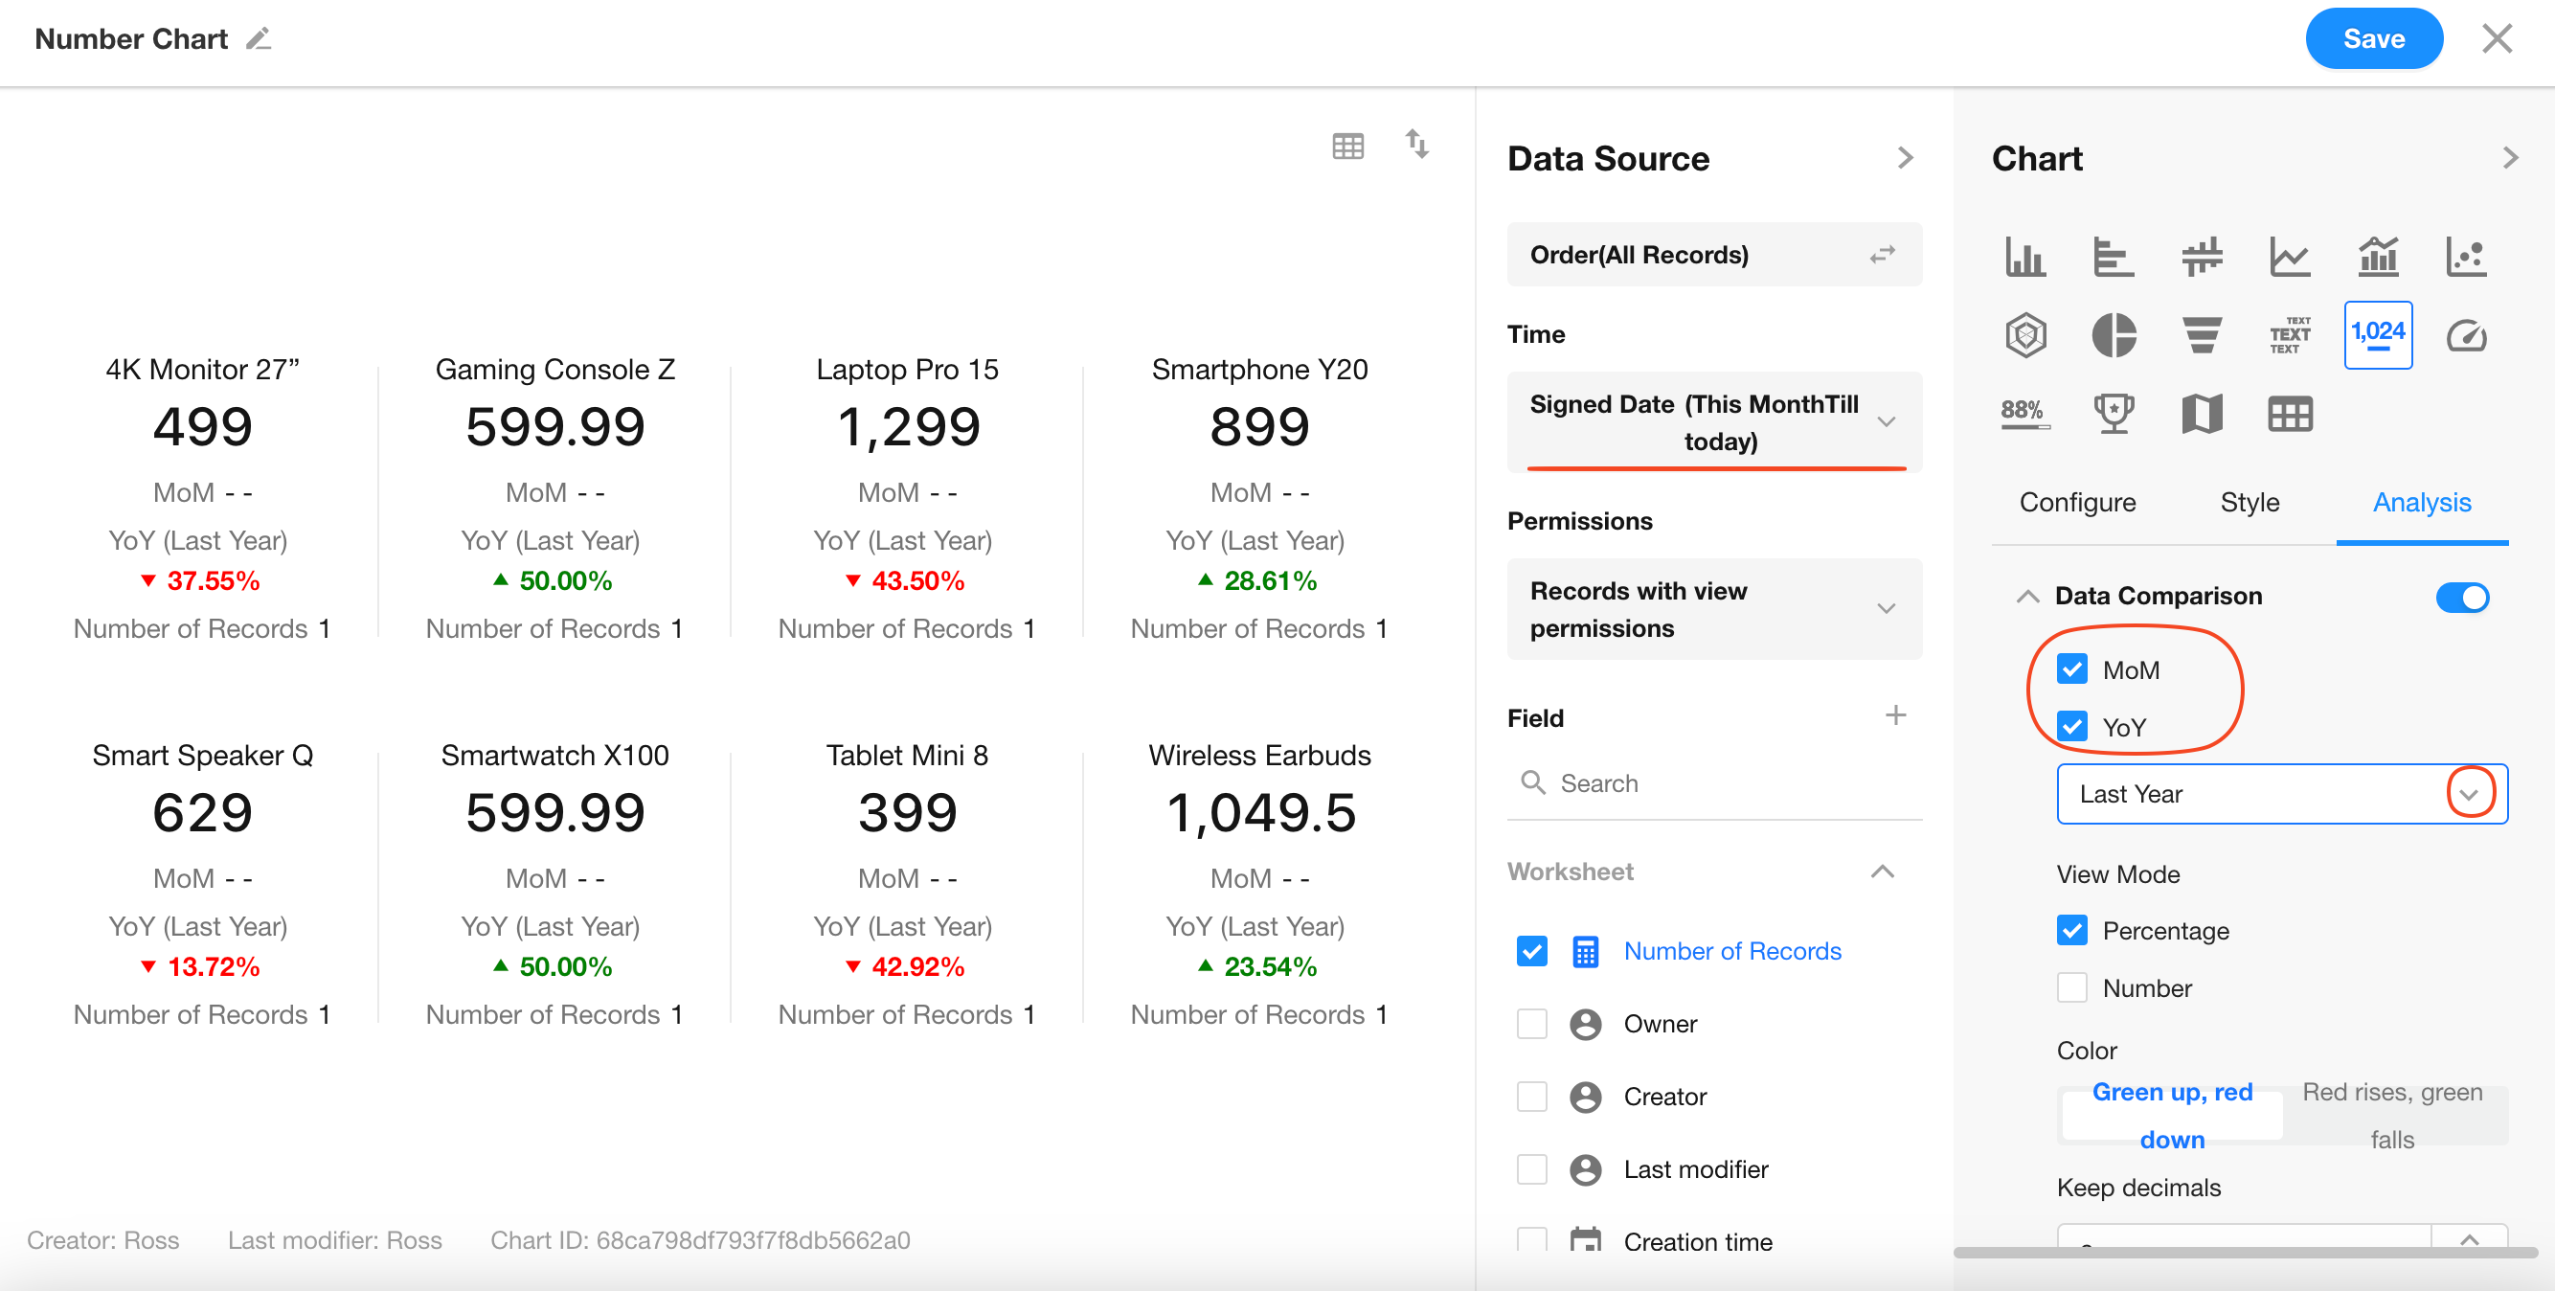
Task: Uncheck the MoM checkbox
Action: [2072, 669]
